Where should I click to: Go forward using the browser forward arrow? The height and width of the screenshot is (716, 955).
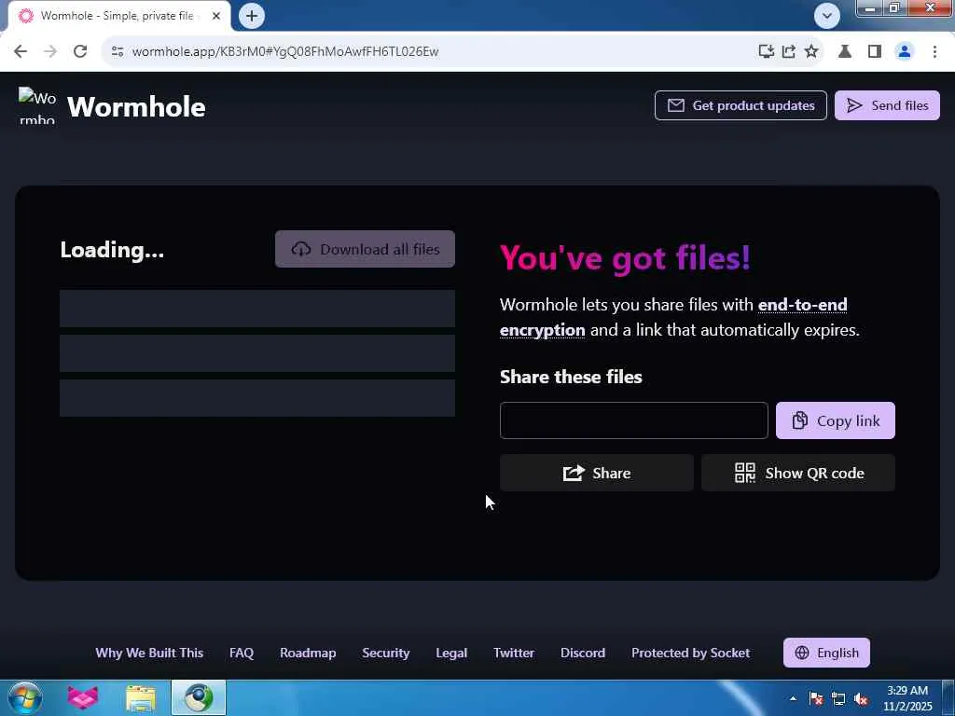click(50, 51)
